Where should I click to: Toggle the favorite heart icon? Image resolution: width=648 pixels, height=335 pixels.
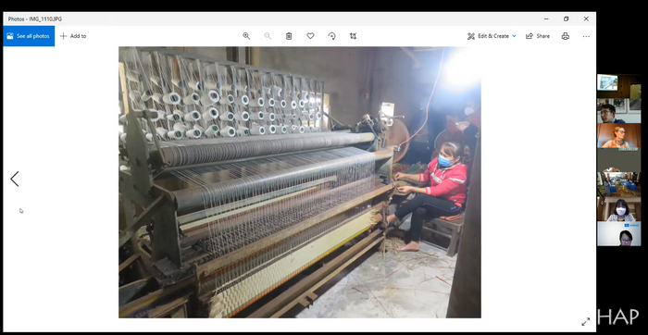tap(310, 36)
